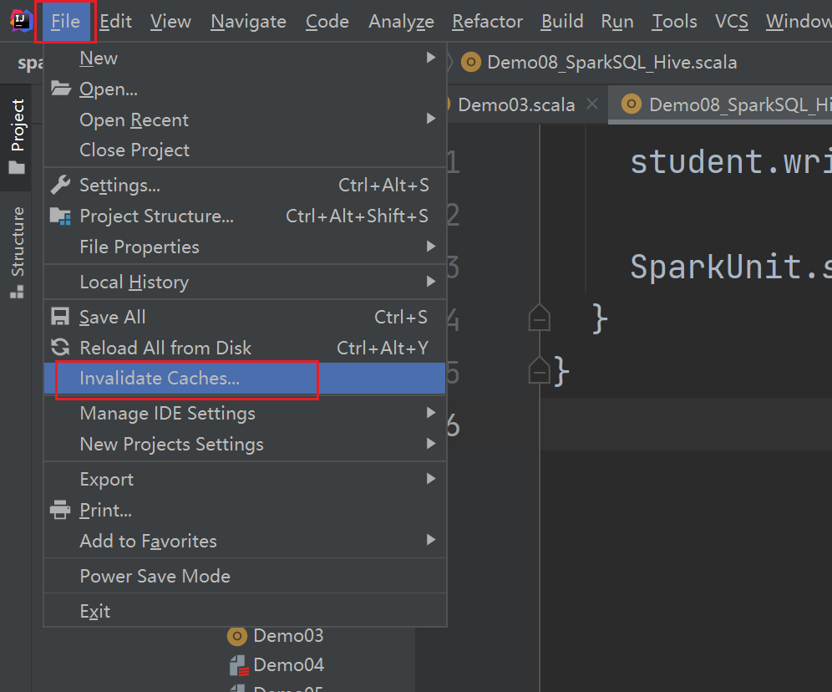Choose Close Project
This screenshot has height=692, width=832.
(134, 150)
